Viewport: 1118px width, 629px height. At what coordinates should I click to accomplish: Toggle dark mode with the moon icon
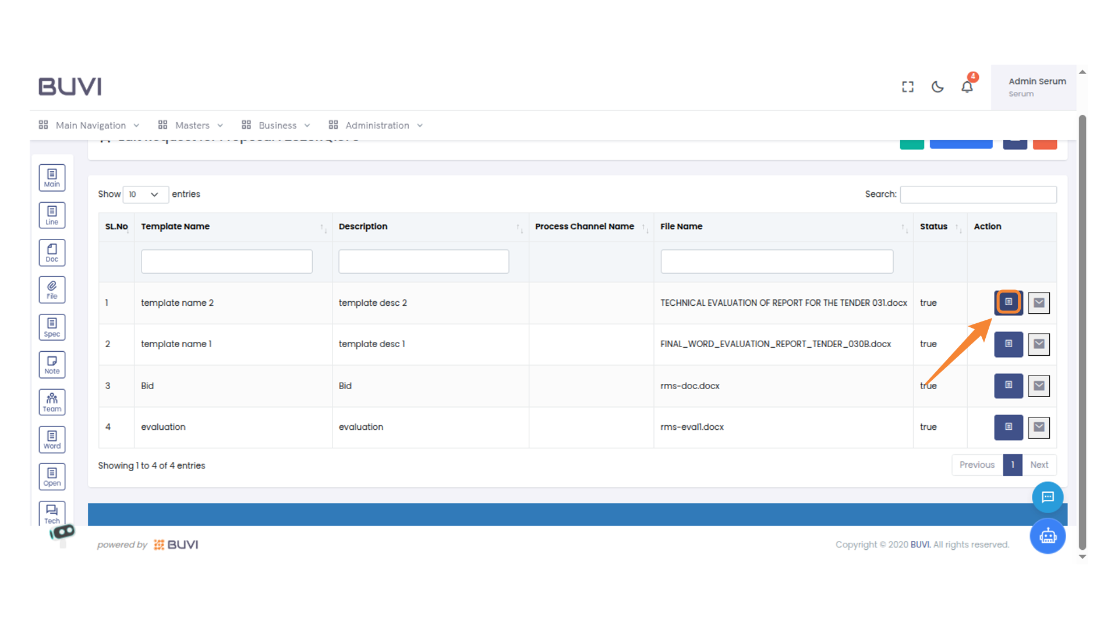[x=937, y=87]
